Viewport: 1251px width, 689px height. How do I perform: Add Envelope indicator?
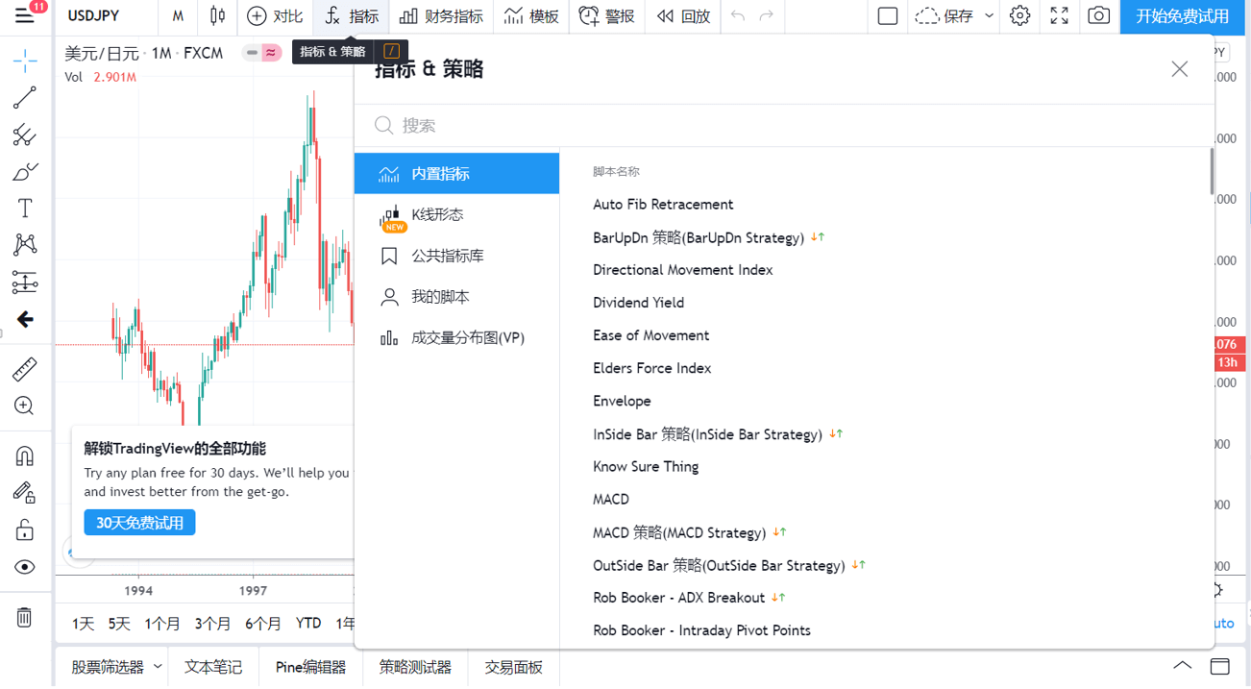(622, 401)
